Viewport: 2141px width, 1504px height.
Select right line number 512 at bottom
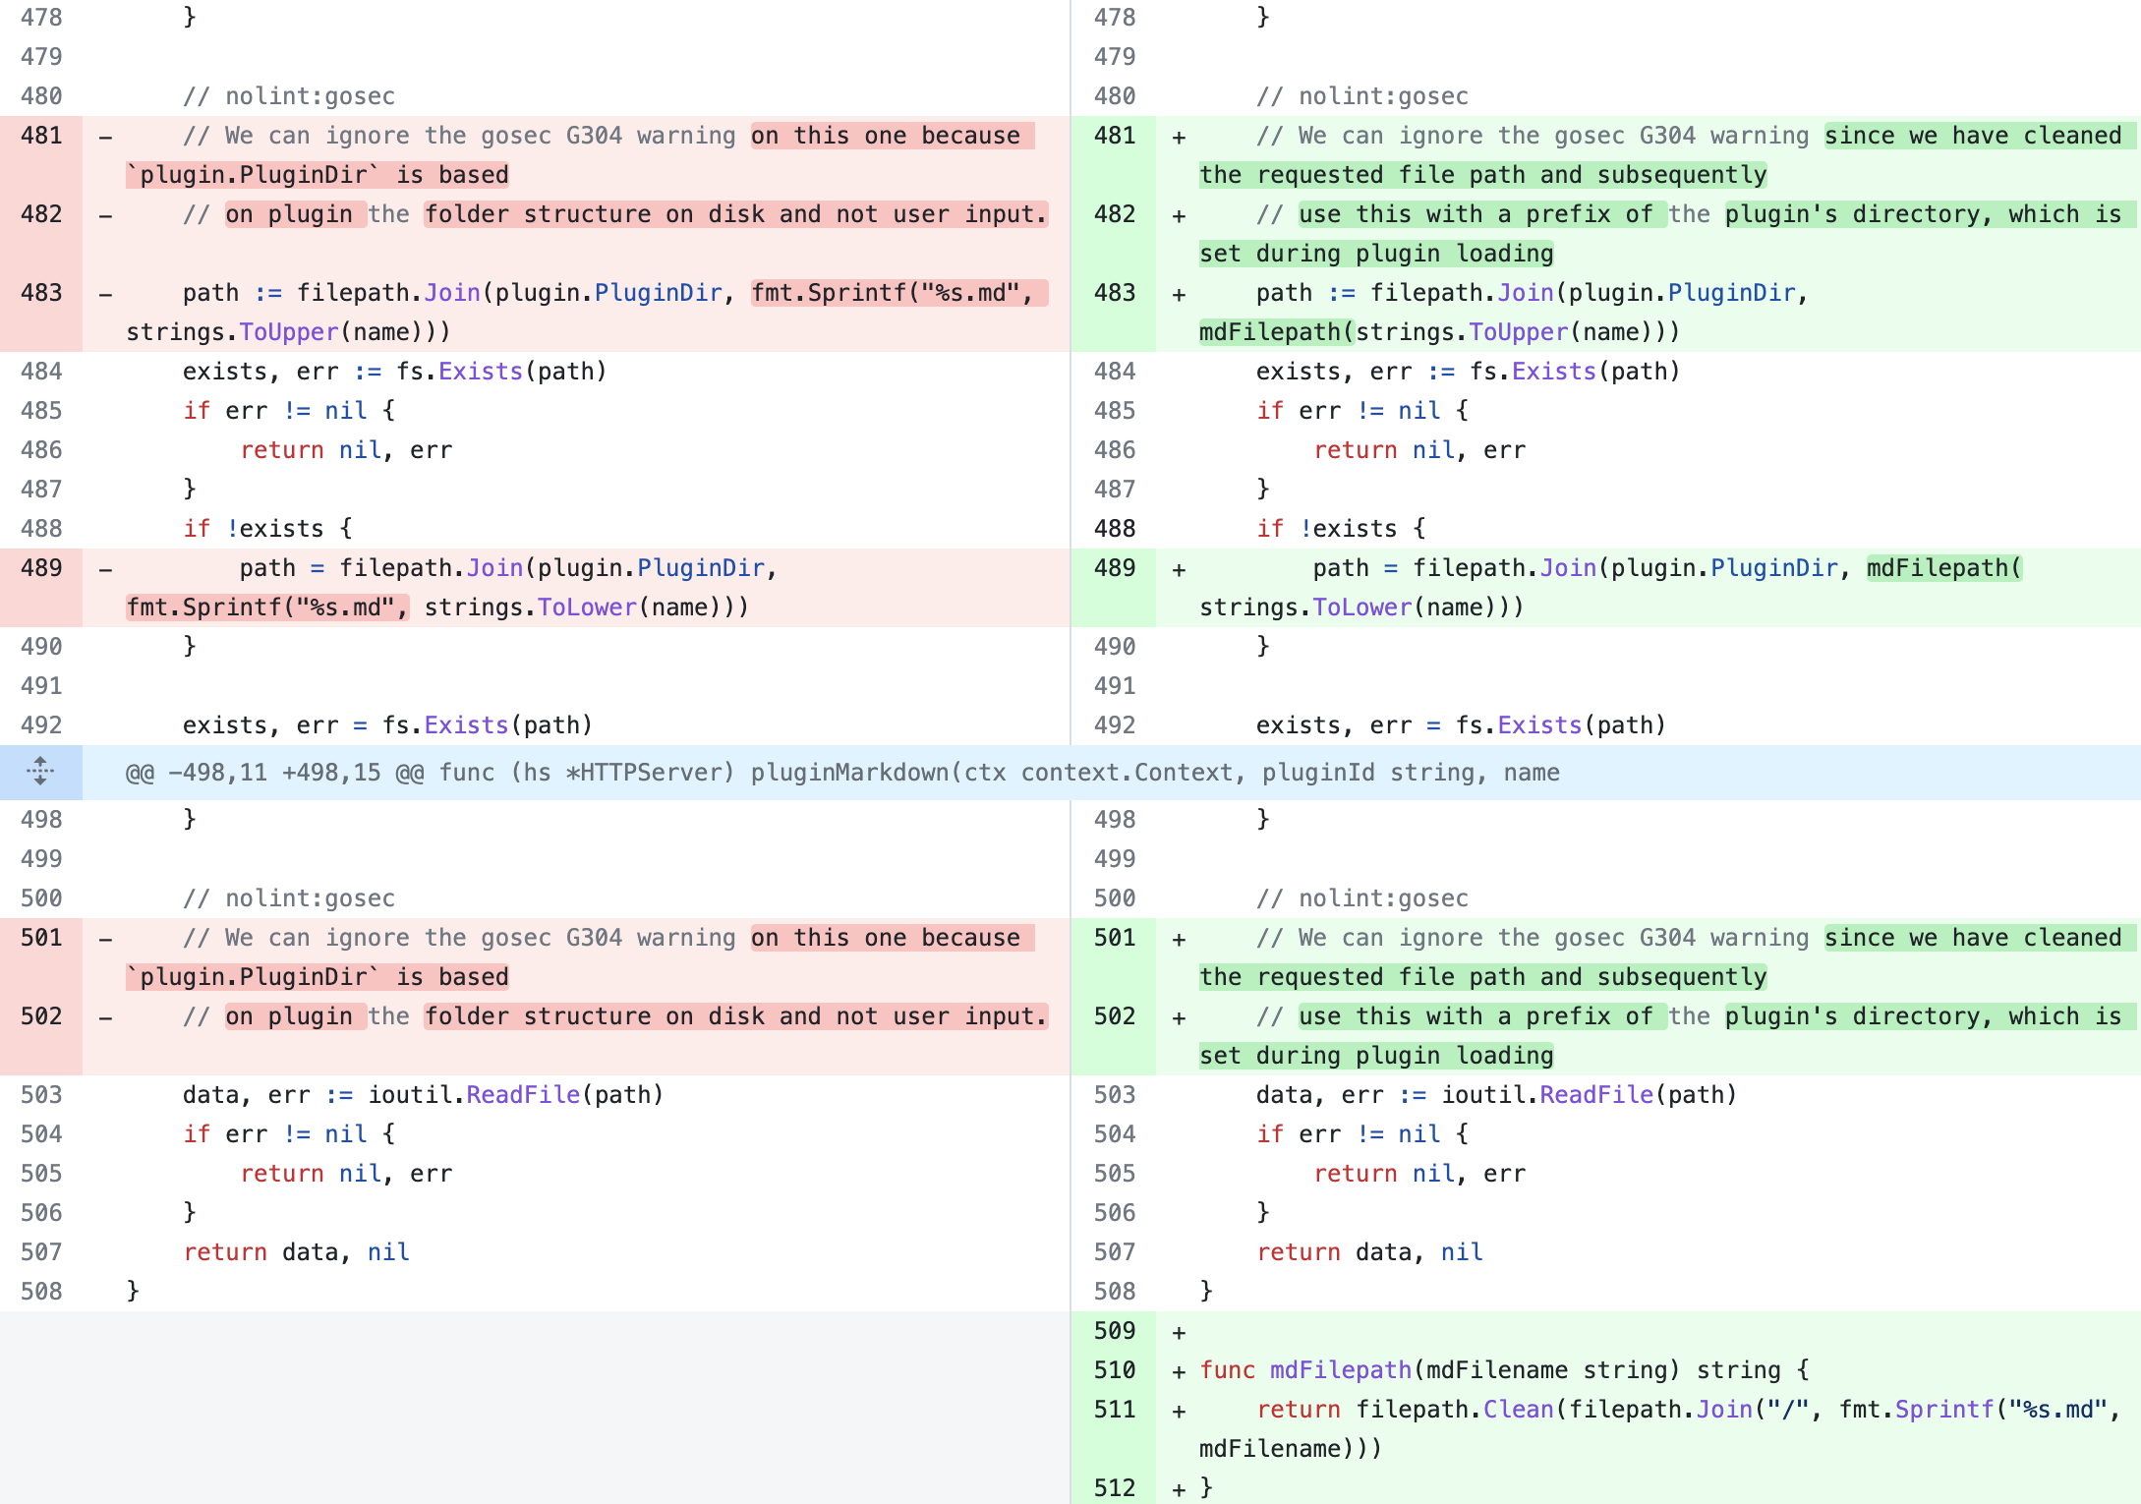pyautogui.click(x=1114, y=1488)
